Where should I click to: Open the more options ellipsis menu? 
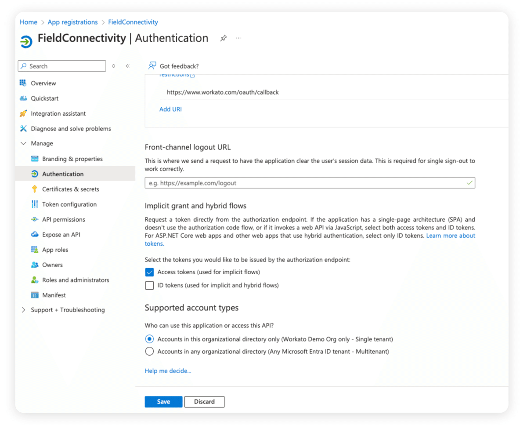[x=238, y=38]
